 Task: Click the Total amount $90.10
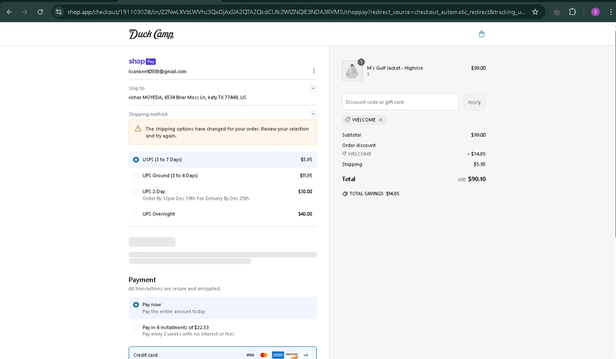[477, 179]
